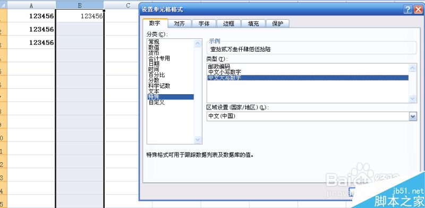Select 特殊 category

171,97
